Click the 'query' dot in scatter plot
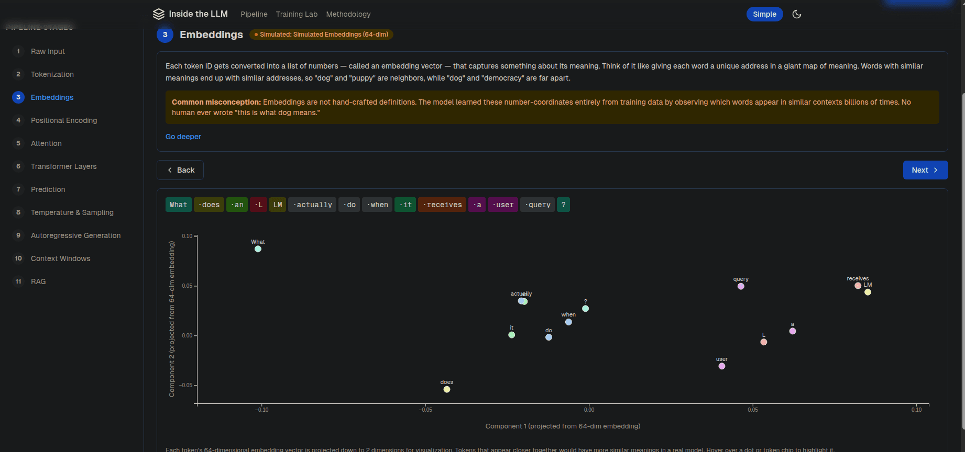This screenshot has width=965, height=452. click(741, 286)
